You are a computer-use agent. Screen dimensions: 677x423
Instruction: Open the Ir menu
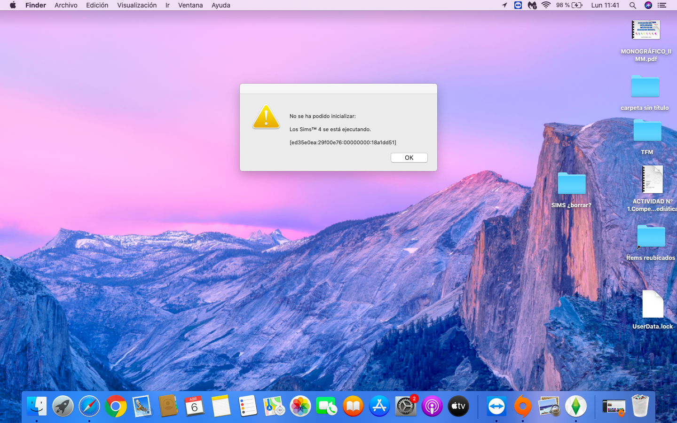tap(167, 5)
